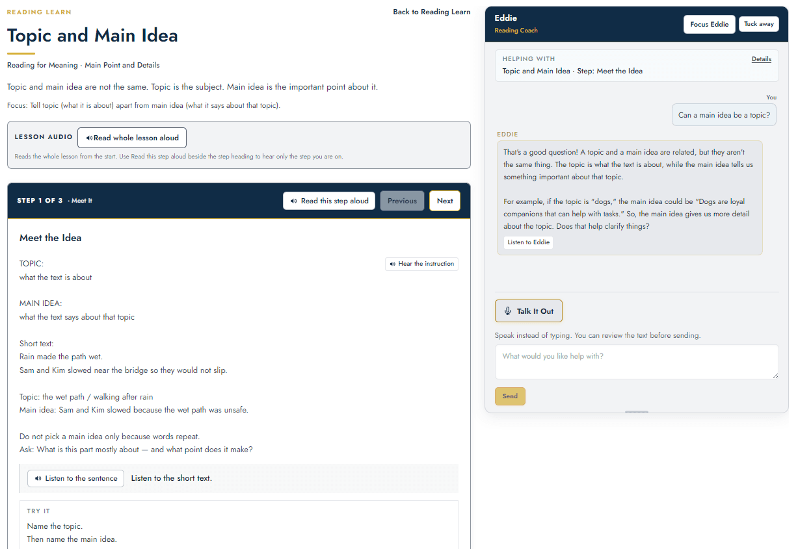Click the Meet the Idea heading

(50, 238)
